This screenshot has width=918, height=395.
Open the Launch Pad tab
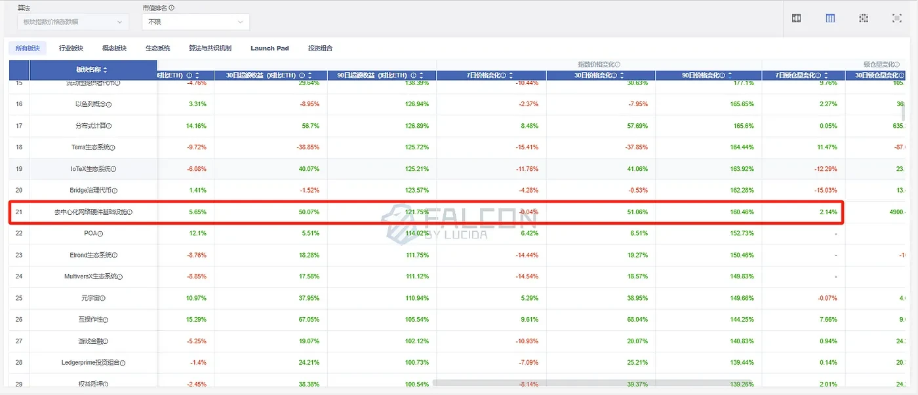point(269,48)
